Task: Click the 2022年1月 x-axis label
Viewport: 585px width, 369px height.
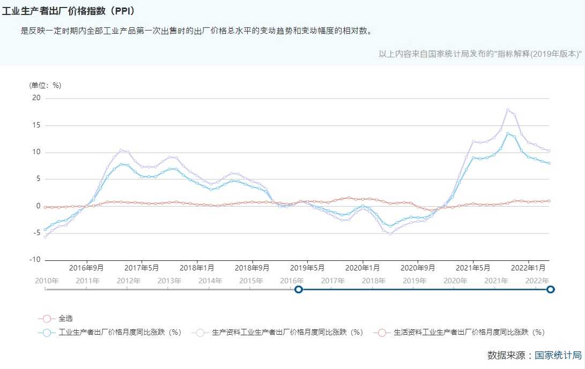Action: pos(529,267)
